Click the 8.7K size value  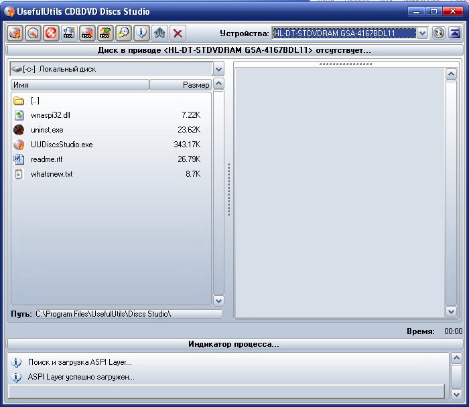pyautogui.click(x=193, y=174)
